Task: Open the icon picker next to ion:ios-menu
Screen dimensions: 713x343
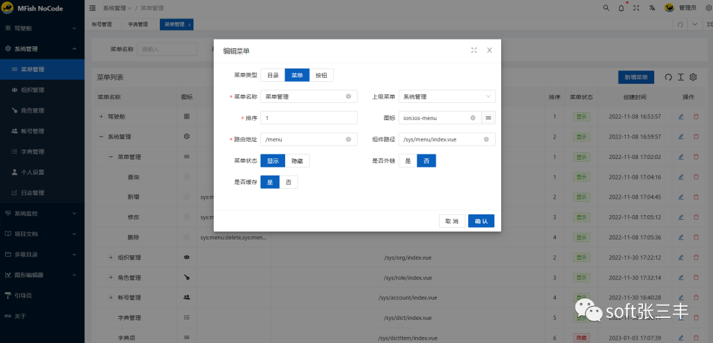Action: (489, 117)
